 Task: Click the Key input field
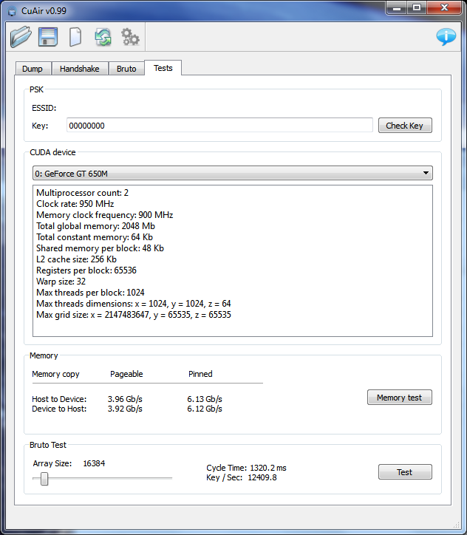coord(219,125)
